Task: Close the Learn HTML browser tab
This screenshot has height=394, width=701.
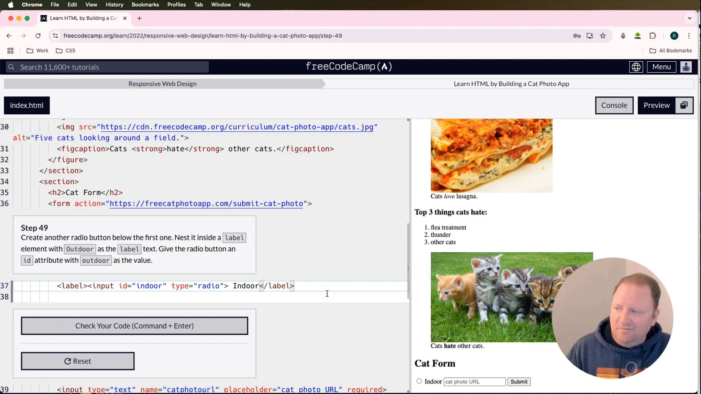Action: tap(125, 18)
